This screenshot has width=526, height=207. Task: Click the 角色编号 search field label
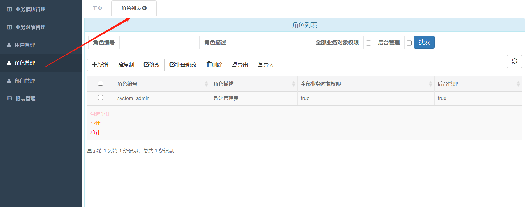pos(104,43)
